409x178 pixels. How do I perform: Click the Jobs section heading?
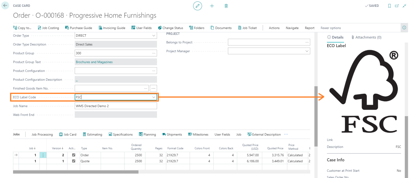pyautogui.click(x=16, y=134)
